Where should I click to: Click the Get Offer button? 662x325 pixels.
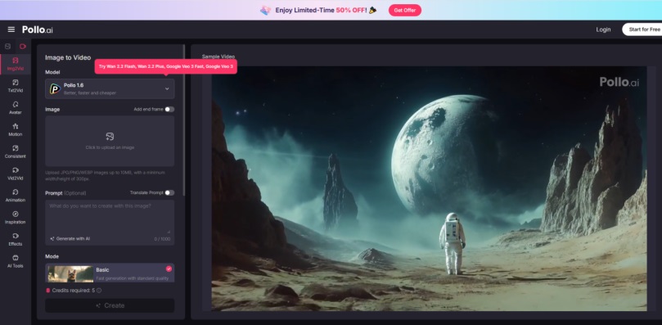404,10
